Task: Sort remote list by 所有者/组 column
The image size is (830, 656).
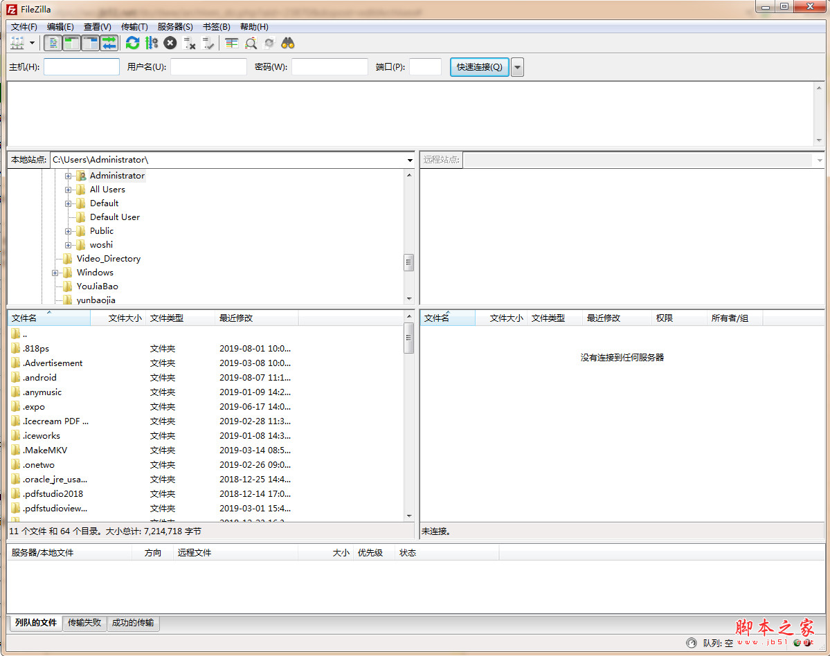Action: [734, 318]
